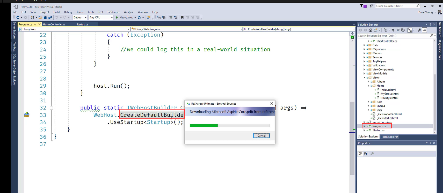This screenshot has width=443, height=193.
Task: Click Sync with Active Document icon
Action: click(393, 30)
